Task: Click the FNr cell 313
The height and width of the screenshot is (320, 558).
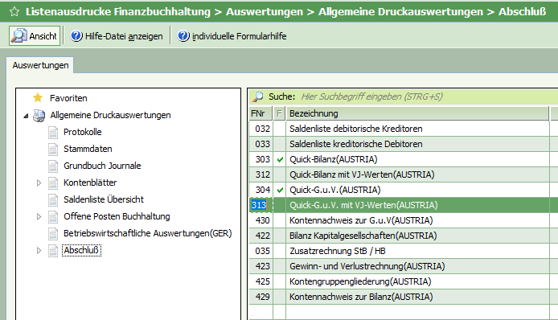Action: [x=261, y=205]
